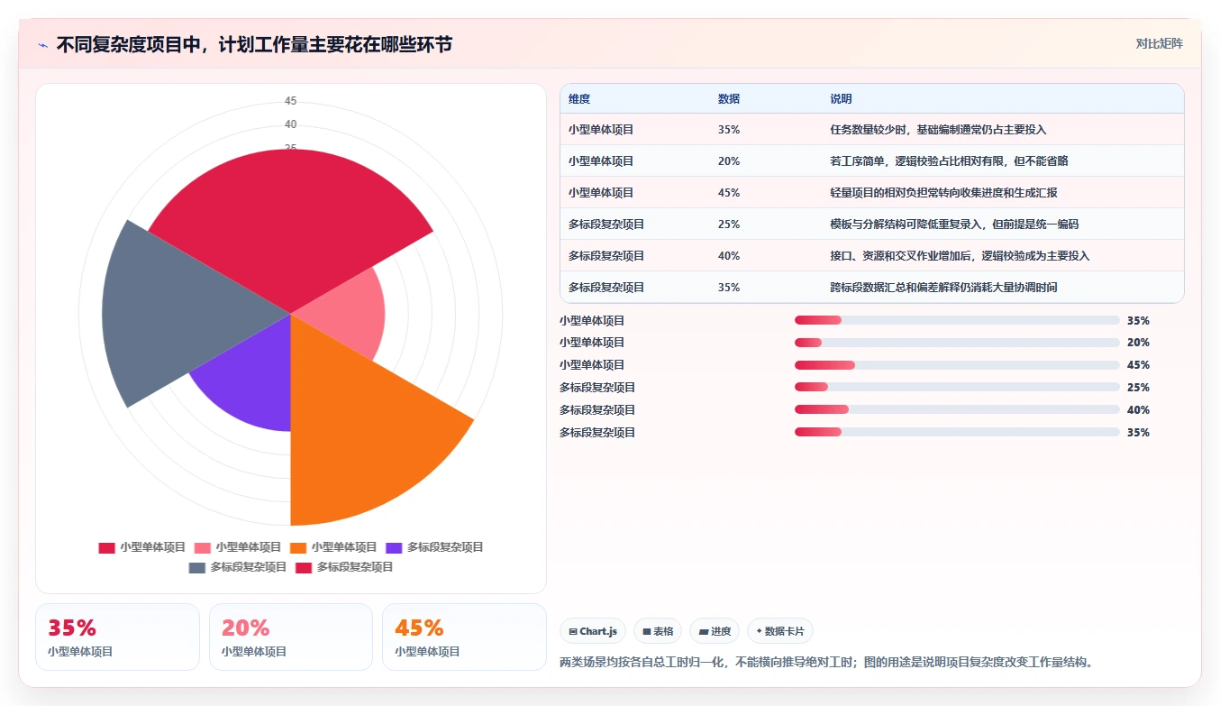This screenshot has width=1220, height=706.
Task: Click the 25% value in the table
Action: [729, 225]
